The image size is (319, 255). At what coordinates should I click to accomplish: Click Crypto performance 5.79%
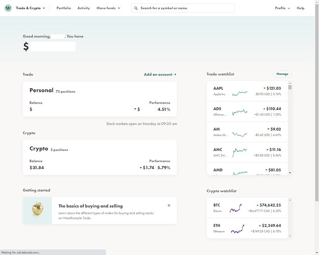164,168
